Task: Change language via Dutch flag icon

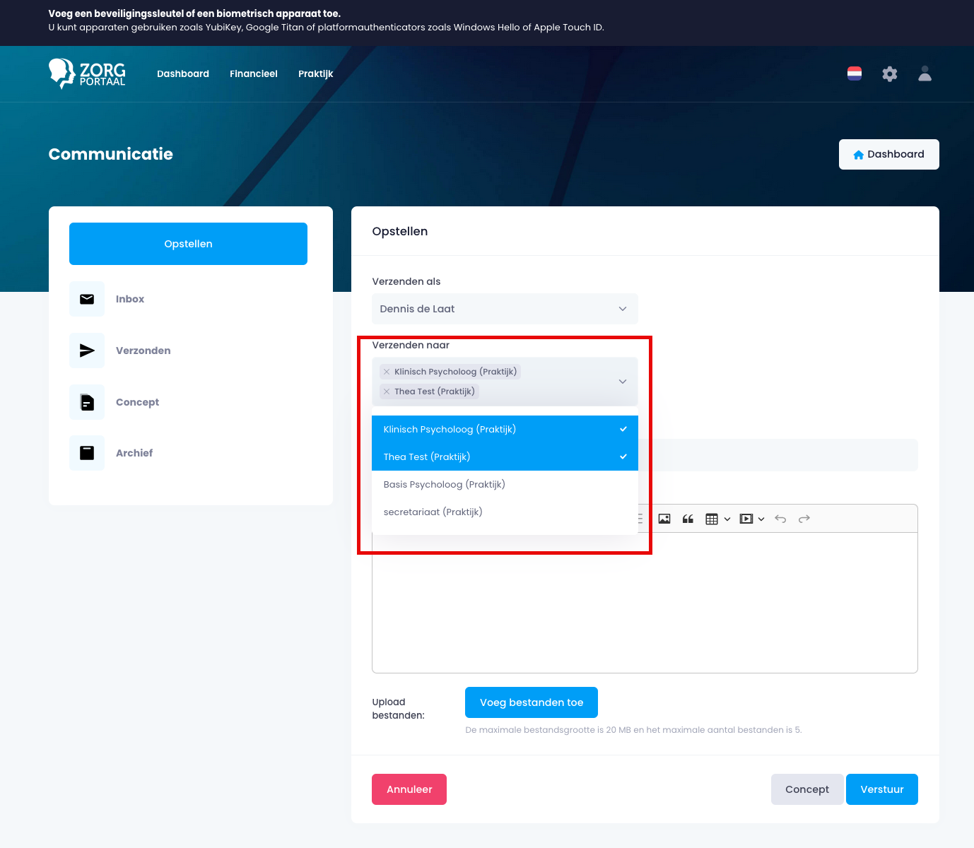Action: (x=855, y=73)
